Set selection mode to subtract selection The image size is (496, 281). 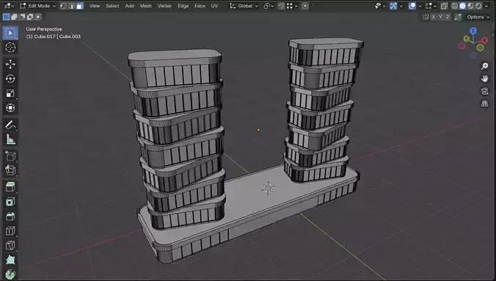point(22,17)
